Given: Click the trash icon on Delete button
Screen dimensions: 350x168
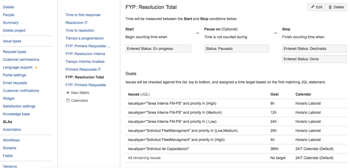Looking at the screenshot, I should point(330,7).
